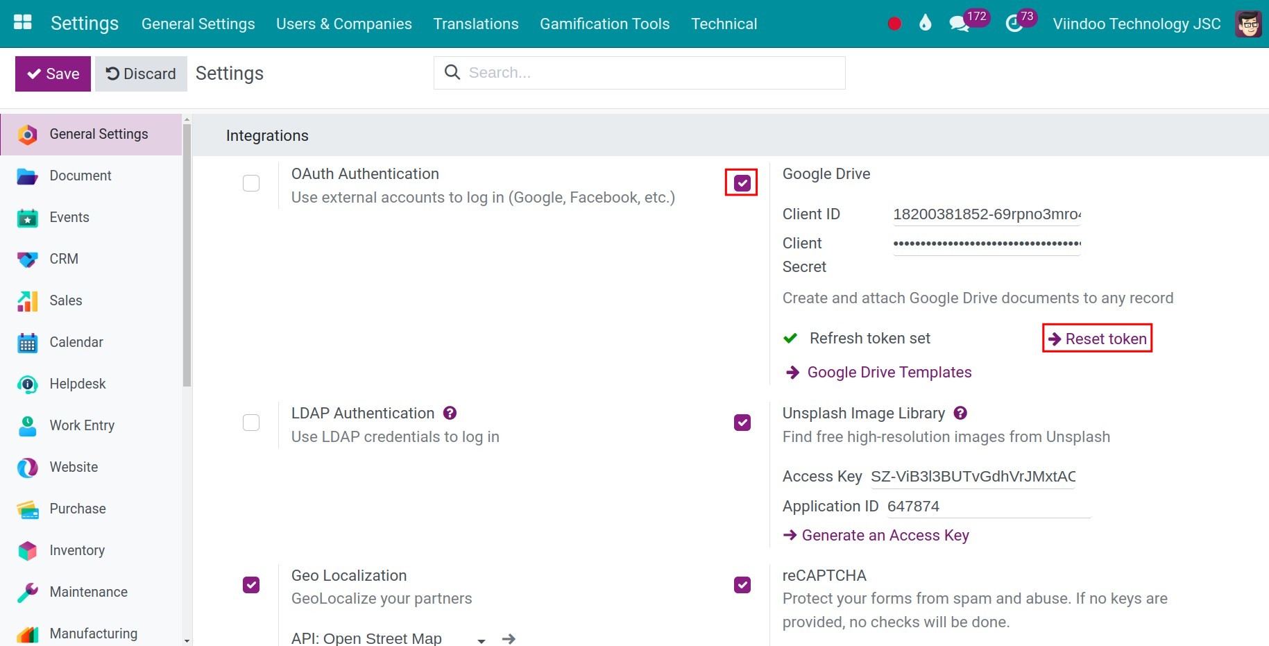Image resolution: width=1269 pixels, height=646 pixels.
Task: Open Work Entry settings from the sidebar
Action: point(91,426)
